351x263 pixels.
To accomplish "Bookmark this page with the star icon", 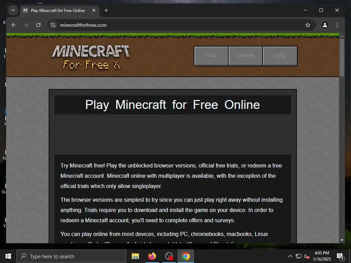I will point(308,25).
